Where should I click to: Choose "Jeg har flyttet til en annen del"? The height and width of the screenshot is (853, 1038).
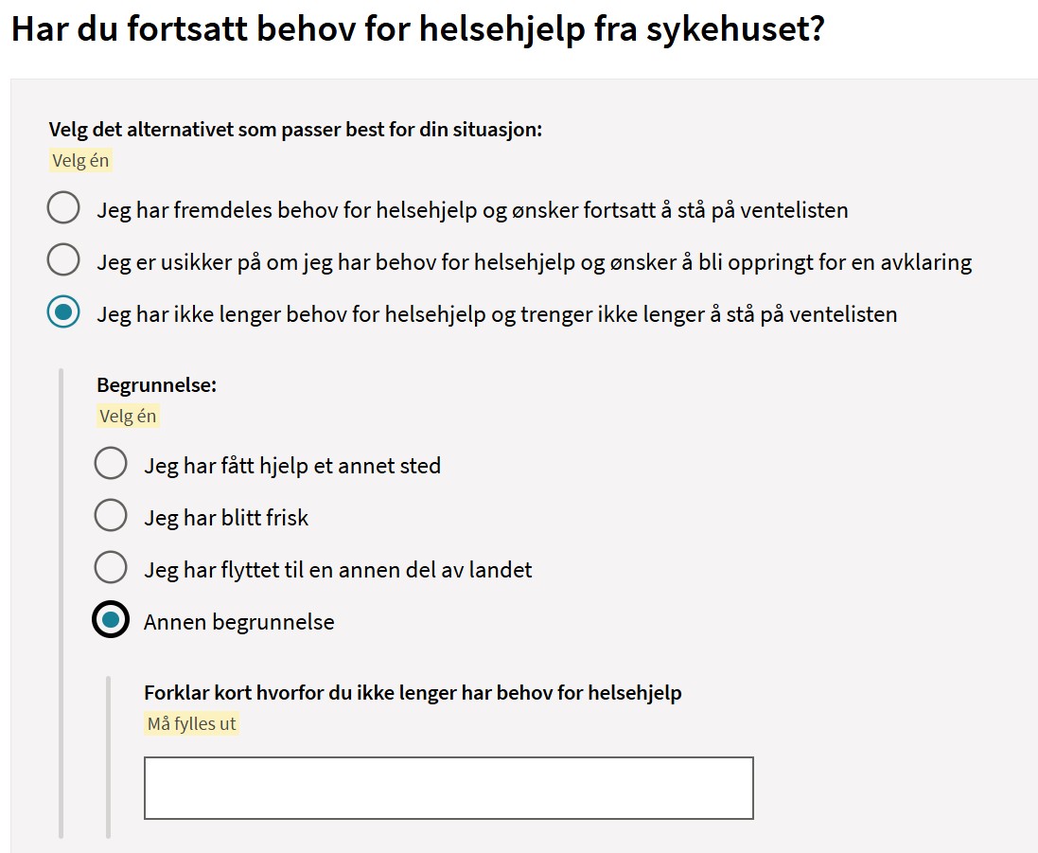111,568
